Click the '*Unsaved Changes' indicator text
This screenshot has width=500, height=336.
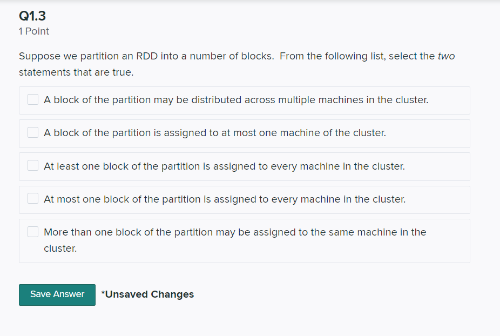(x=147, y=294)
